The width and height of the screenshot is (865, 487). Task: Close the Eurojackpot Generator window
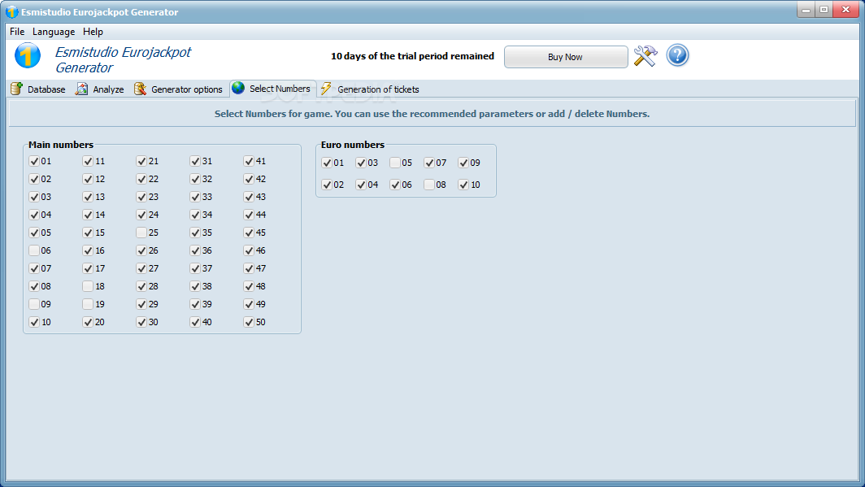coord(845,10)
